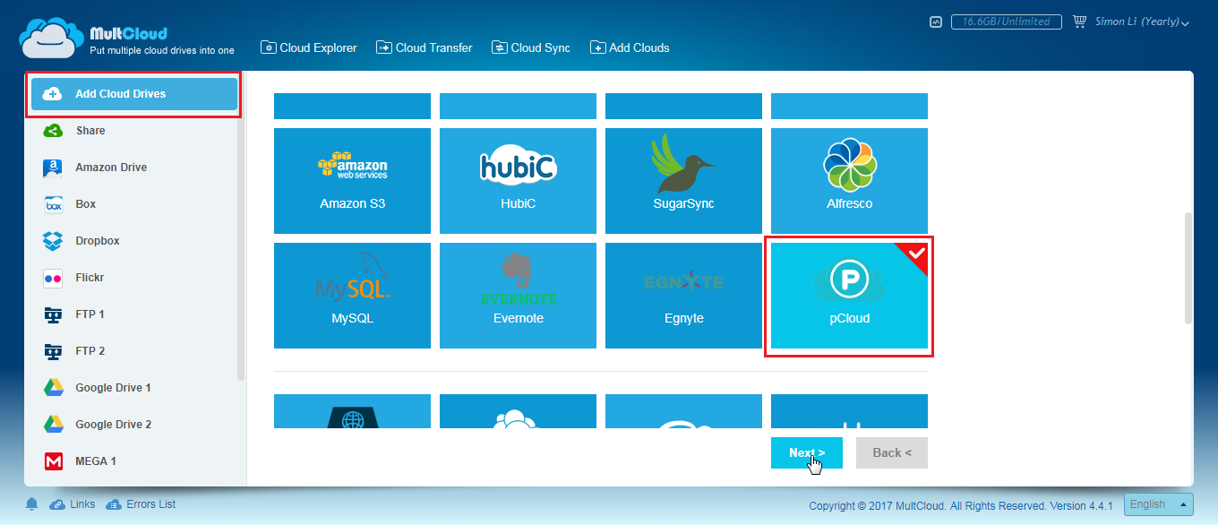Open the Cloud Transfer menu item

tap(424, 47)
